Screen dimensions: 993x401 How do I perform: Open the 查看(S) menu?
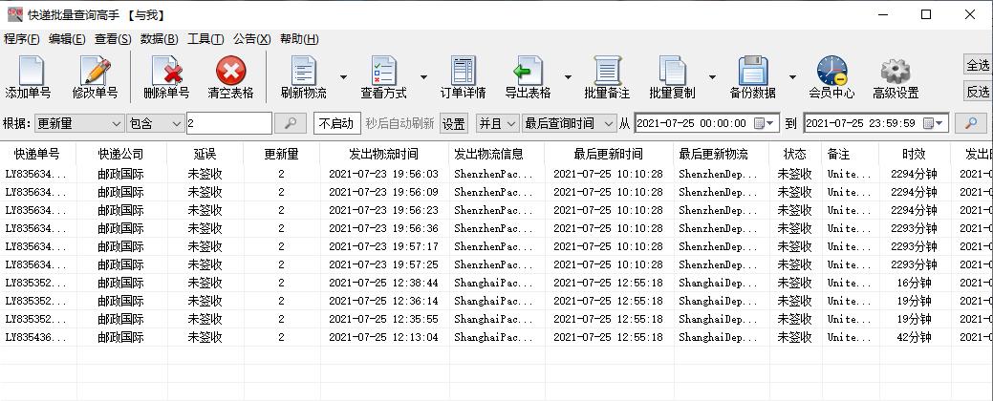tap(113, 39)
